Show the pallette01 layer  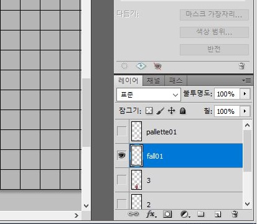coord(122,131)
